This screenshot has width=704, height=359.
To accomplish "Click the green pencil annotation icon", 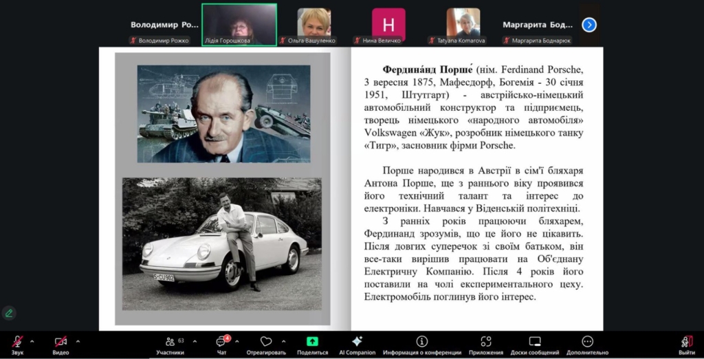I will [x=9, y=313].
